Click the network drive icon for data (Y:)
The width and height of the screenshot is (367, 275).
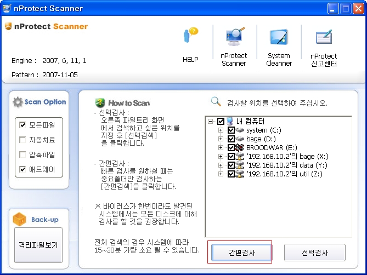tap(240, 165)
